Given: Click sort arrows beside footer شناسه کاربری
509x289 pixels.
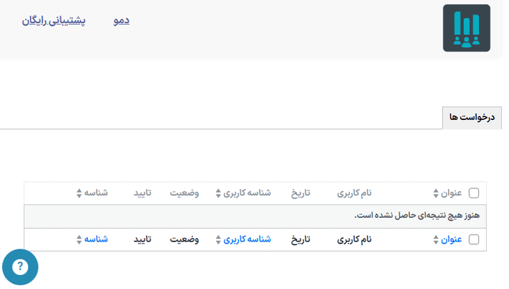Looking at the screenshot, I should point(218,239).
